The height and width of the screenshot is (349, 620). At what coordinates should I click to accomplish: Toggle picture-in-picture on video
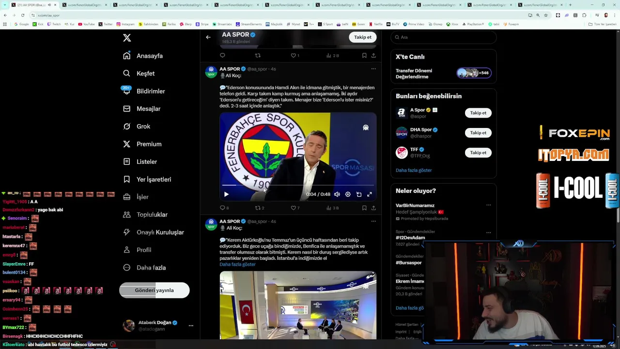tap(359, 194)
